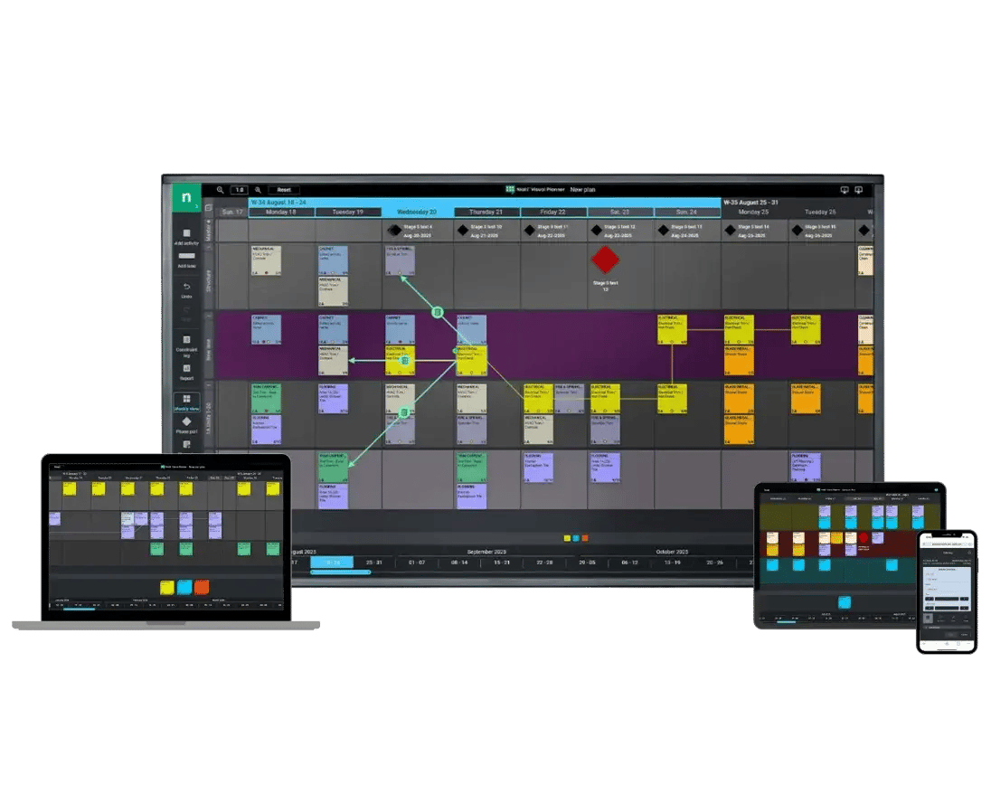Click the green 'n' logo in the corner
The width and height of the screenshot is (991, 804).
[186, 198]
